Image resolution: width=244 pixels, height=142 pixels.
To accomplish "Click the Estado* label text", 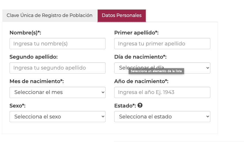I will point(125,106).
